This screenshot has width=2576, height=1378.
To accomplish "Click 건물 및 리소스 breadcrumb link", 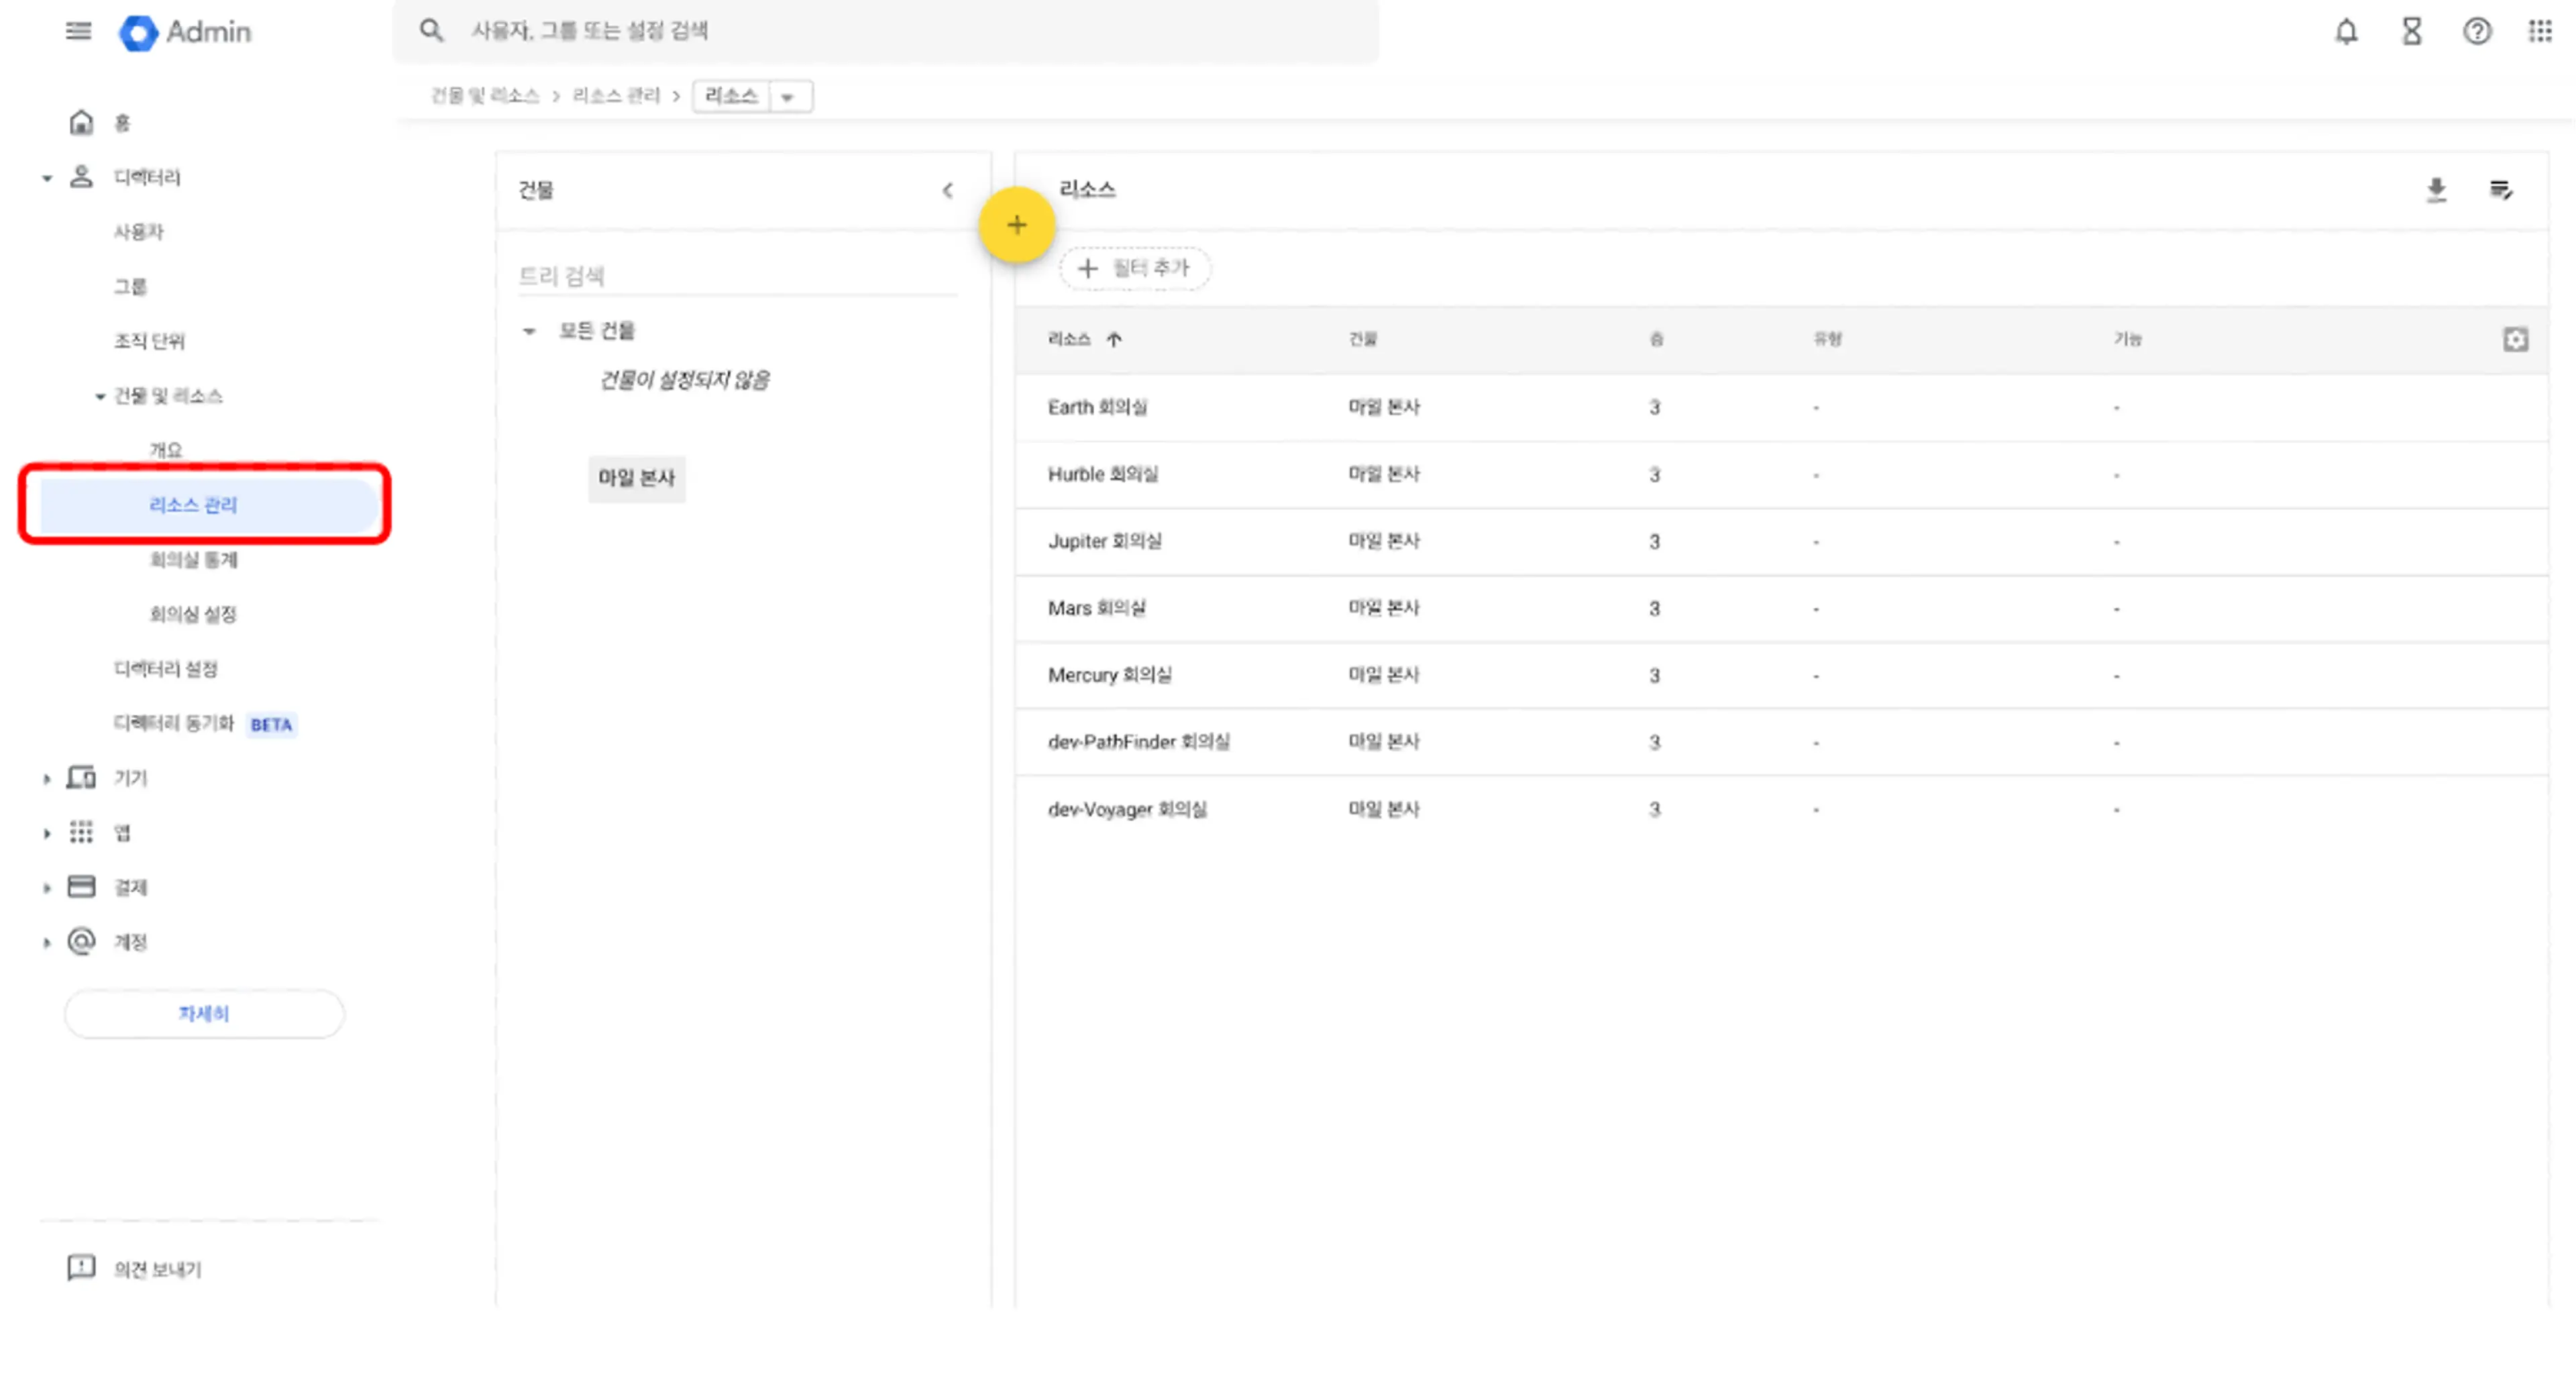I will (x=484, y=96).
